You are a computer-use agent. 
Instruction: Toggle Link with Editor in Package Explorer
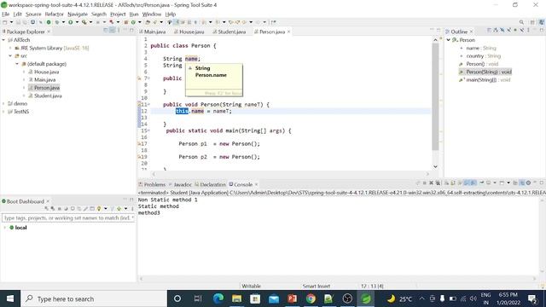[112, 31]
